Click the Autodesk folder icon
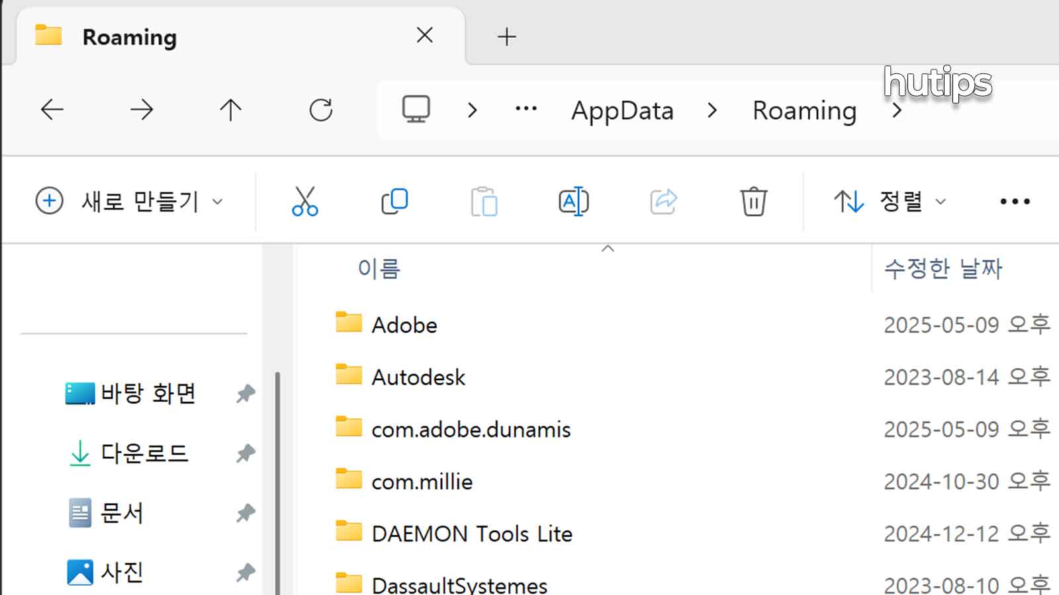 (349, 374)
